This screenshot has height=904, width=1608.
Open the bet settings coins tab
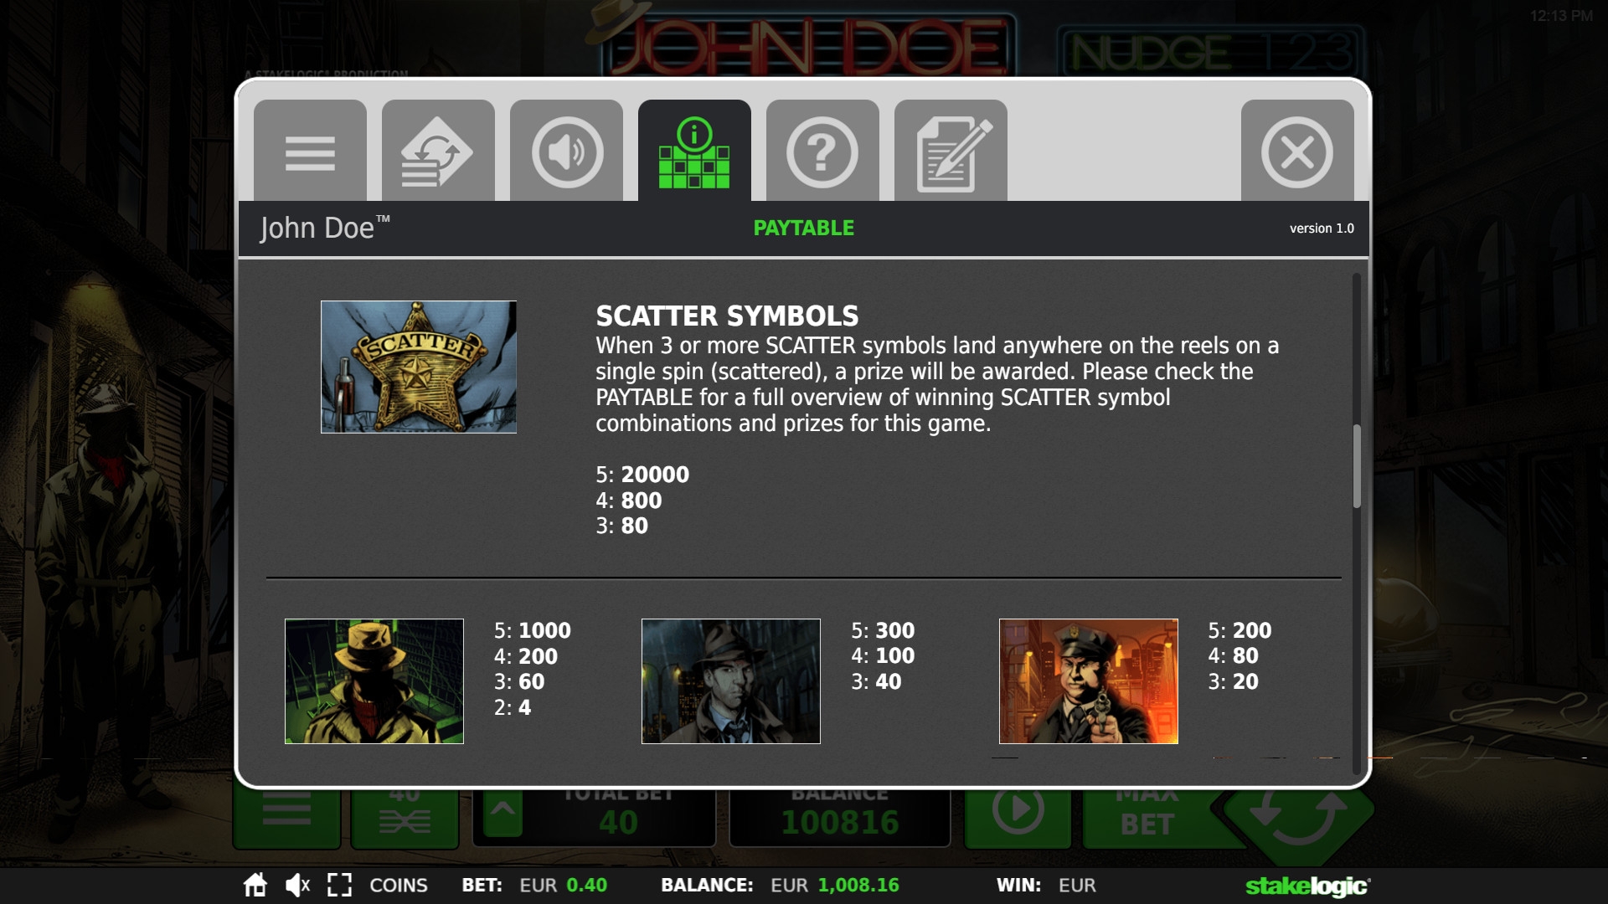438,151
